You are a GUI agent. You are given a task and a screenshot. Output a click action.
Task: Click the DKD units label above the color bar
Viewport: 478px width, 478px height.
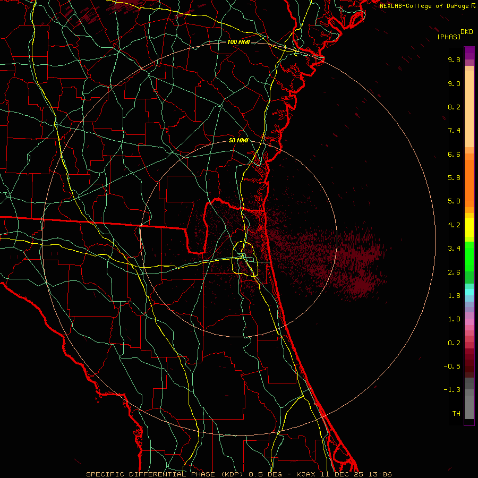467,32
